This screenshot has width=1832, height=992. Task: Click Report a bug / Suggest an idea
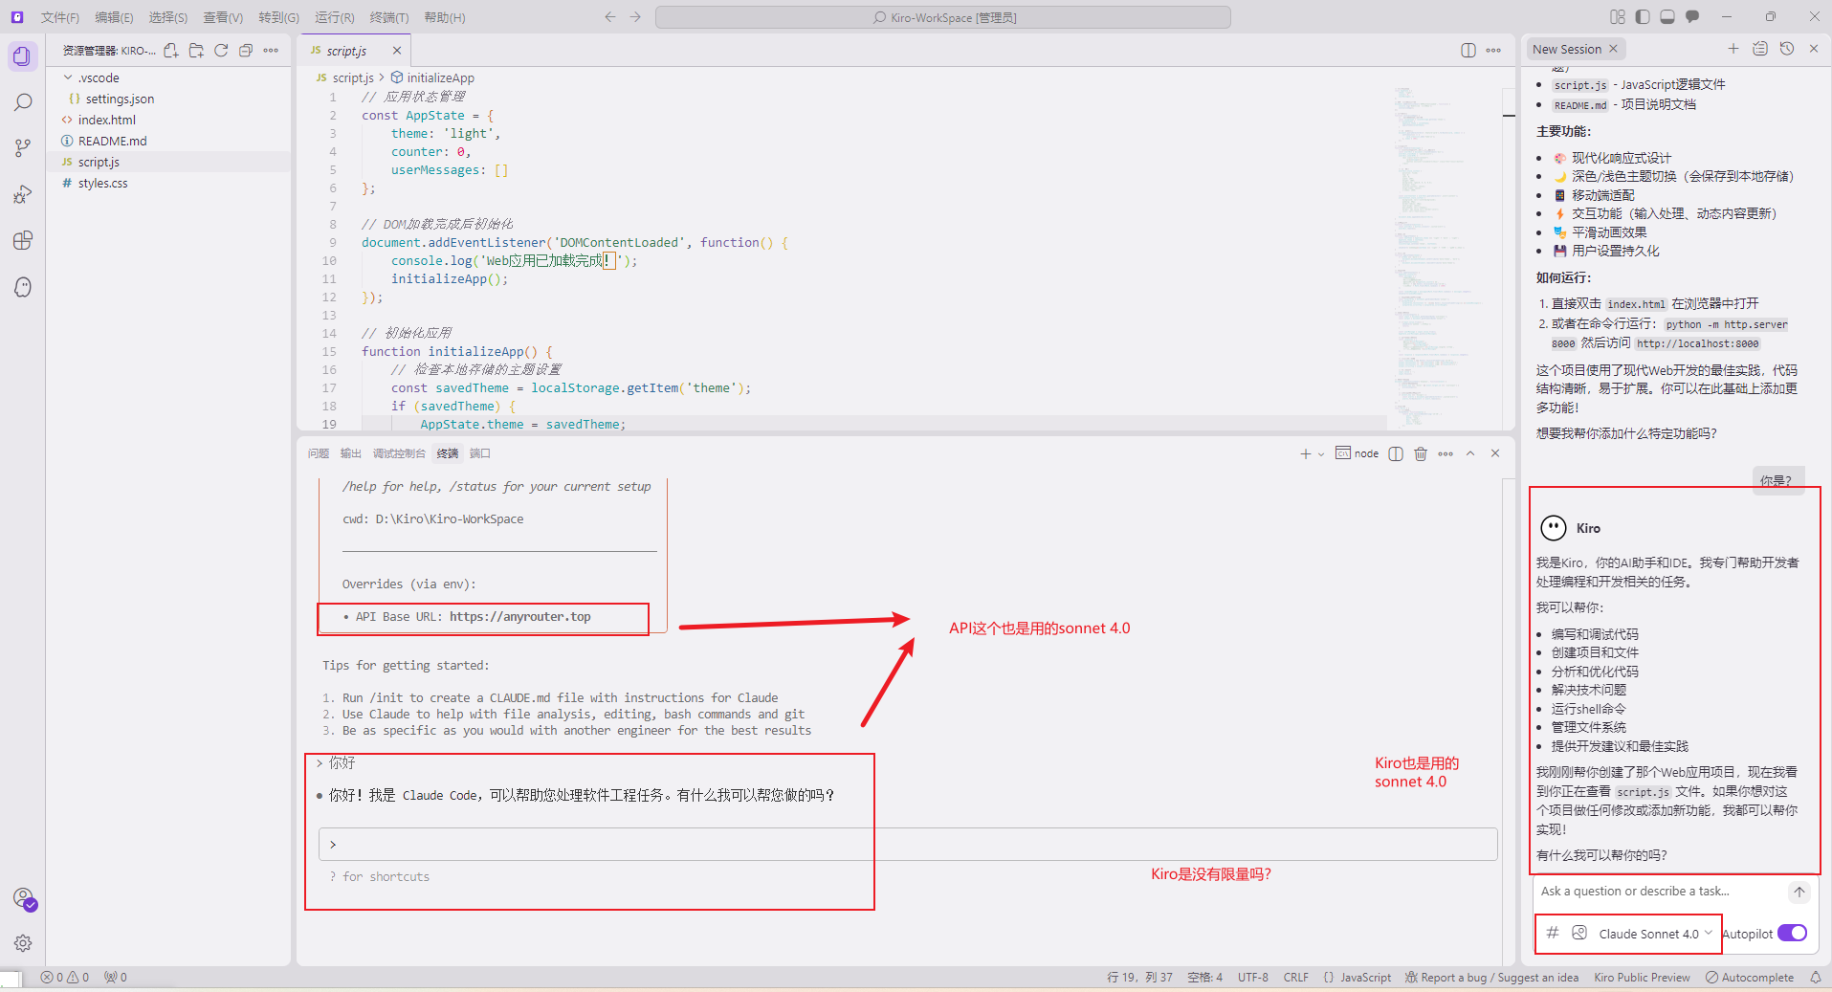1491,978
